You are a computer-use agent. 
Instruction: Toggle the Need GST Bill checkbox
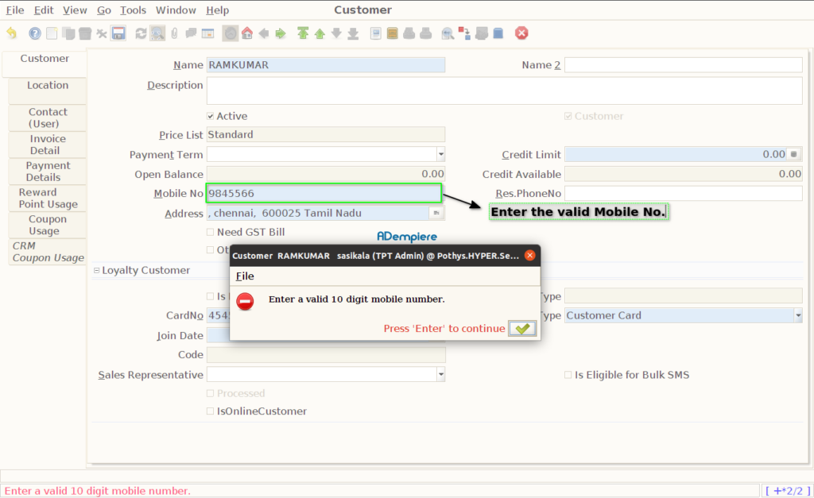210,232
